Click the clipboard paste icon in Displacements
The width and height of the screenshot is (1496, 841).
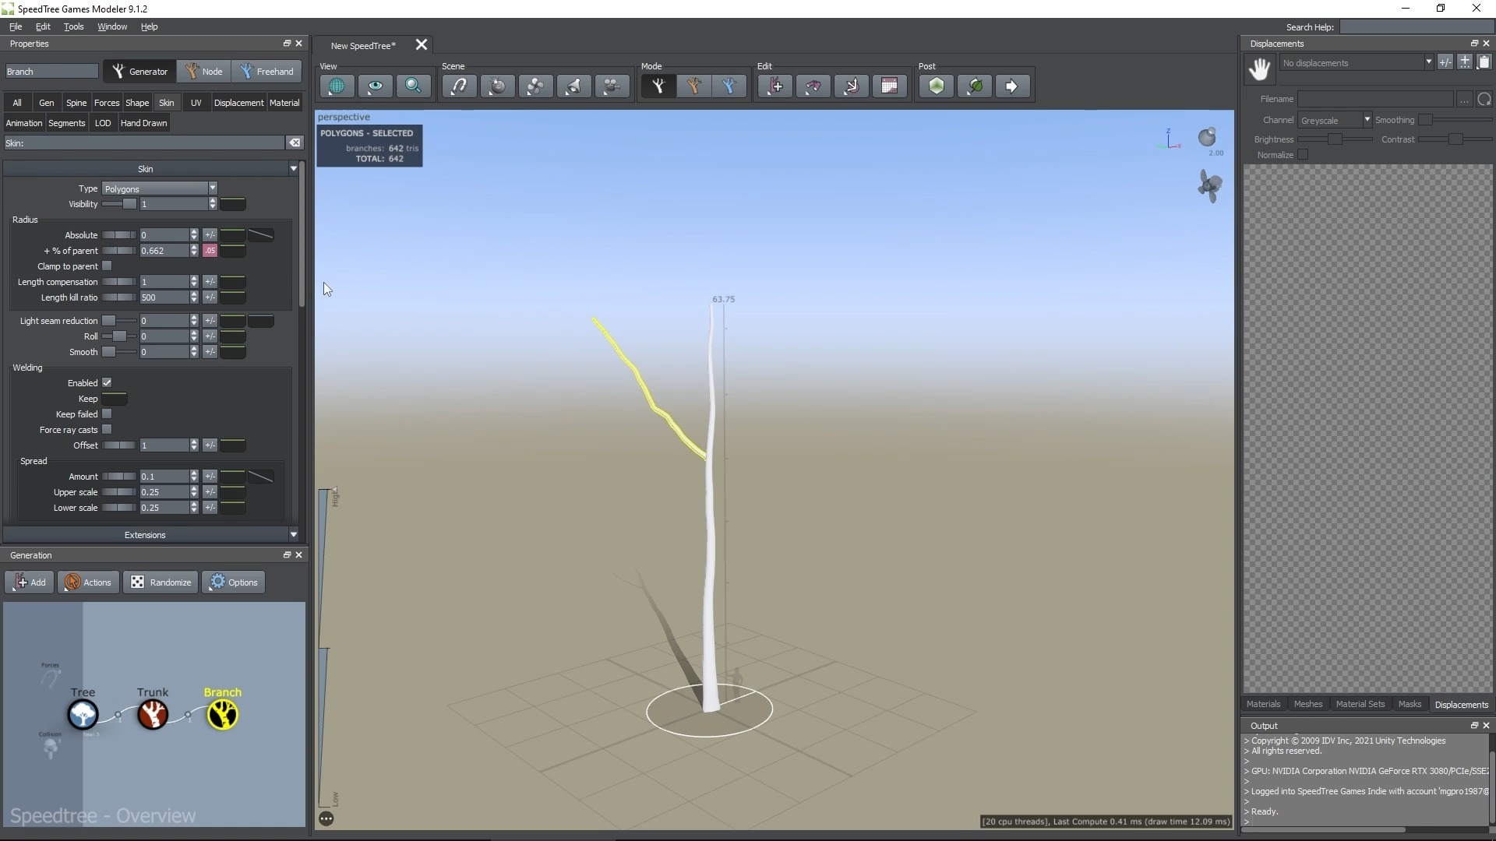point(1484,62)
